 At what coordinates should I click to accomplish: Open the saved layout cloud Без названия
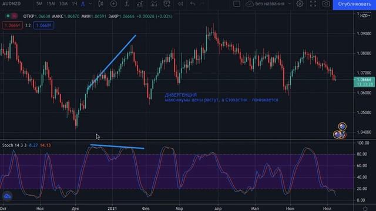(x=265, y=4)
